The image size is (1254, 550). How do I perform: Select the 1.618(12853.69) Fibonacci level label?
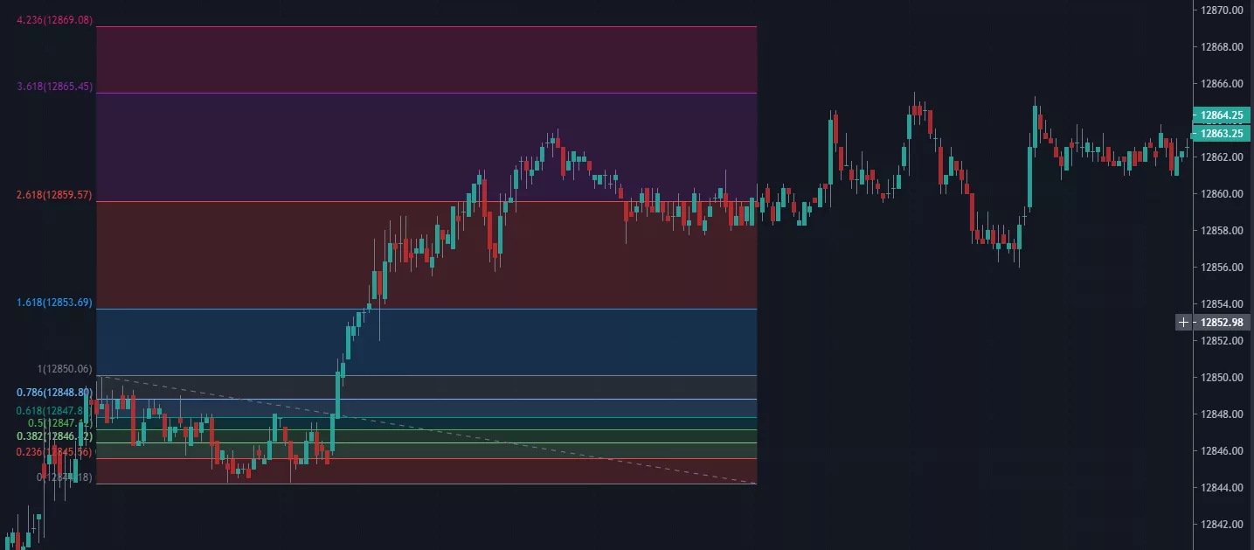coord(54,303)
